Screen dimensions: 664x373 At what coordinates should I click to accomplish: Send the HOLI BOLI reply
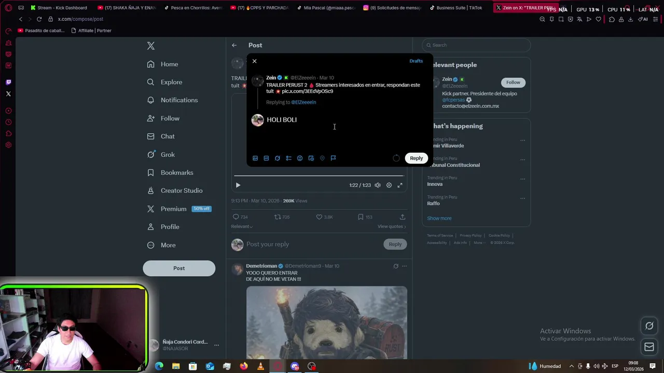pos(417,158)
